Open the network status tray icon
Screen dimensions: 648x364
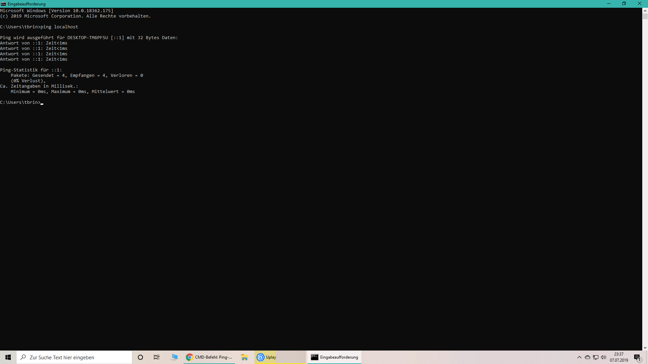[596, 357]
